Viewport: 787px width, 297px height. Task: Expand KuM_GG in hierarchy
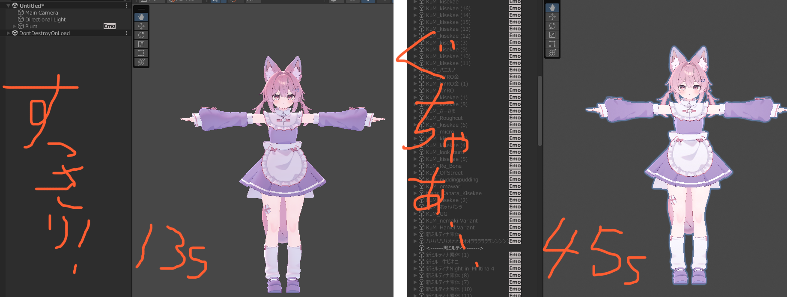click(x=415, y=214)
